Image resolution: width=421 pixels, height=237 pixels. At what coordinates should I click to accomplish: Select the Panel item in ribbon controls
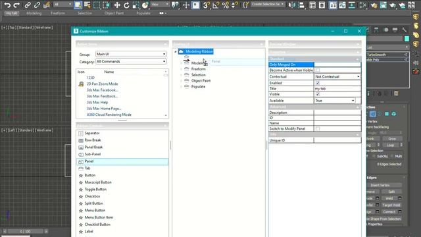click(122, 161)
